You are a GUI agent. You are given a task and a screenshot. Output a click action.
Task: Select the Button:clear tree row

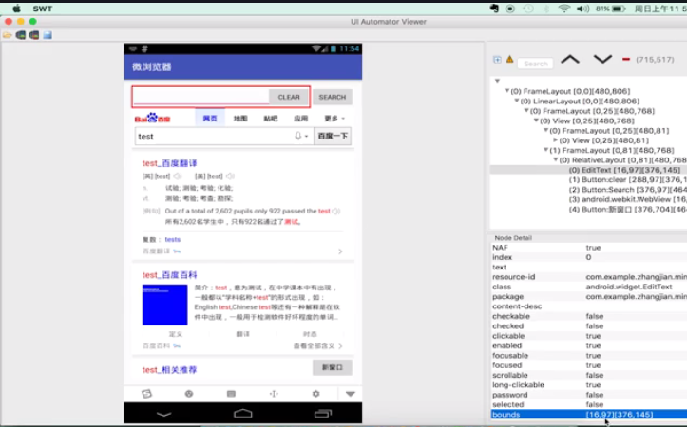pyautogui.click(x=627, y=179)
